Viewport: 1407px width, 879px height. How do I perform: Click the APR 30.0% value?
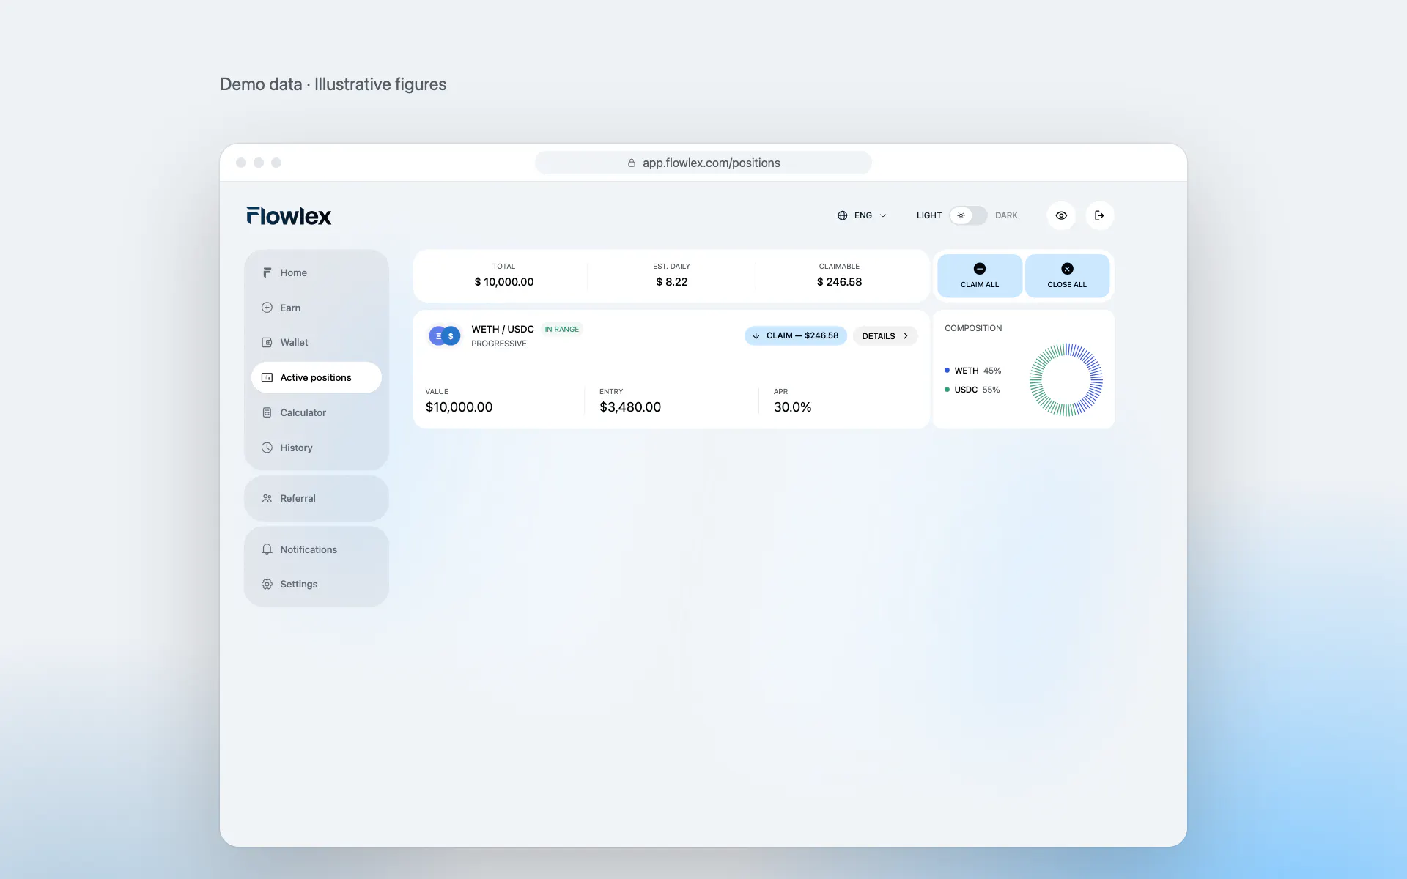pos(792,407)
